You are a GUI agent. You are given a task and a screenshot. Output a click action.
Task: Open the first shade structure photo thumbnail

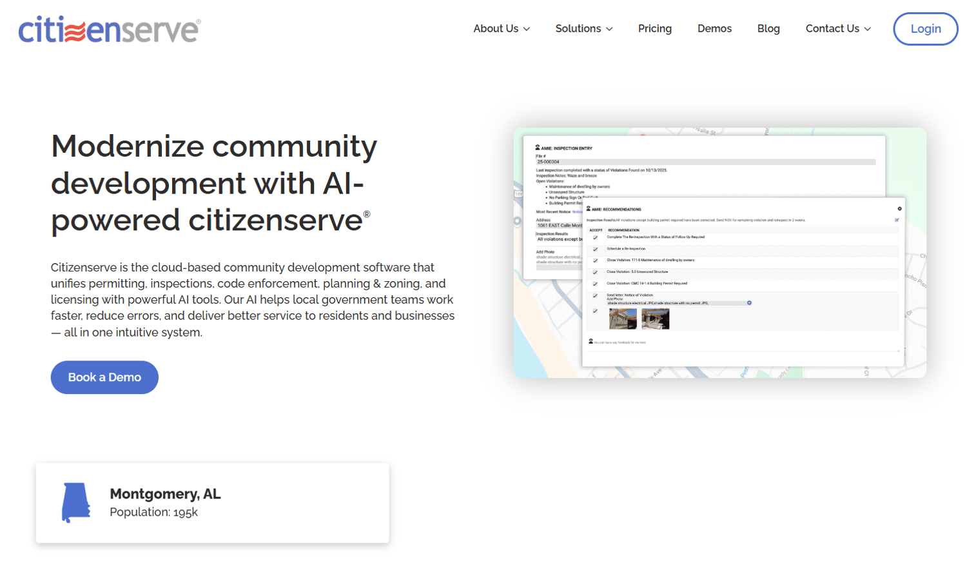(623, 319)
